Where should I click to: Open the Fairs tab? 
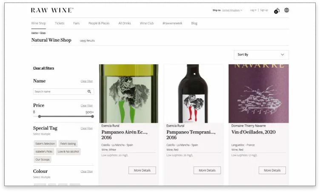coord(76,23)
